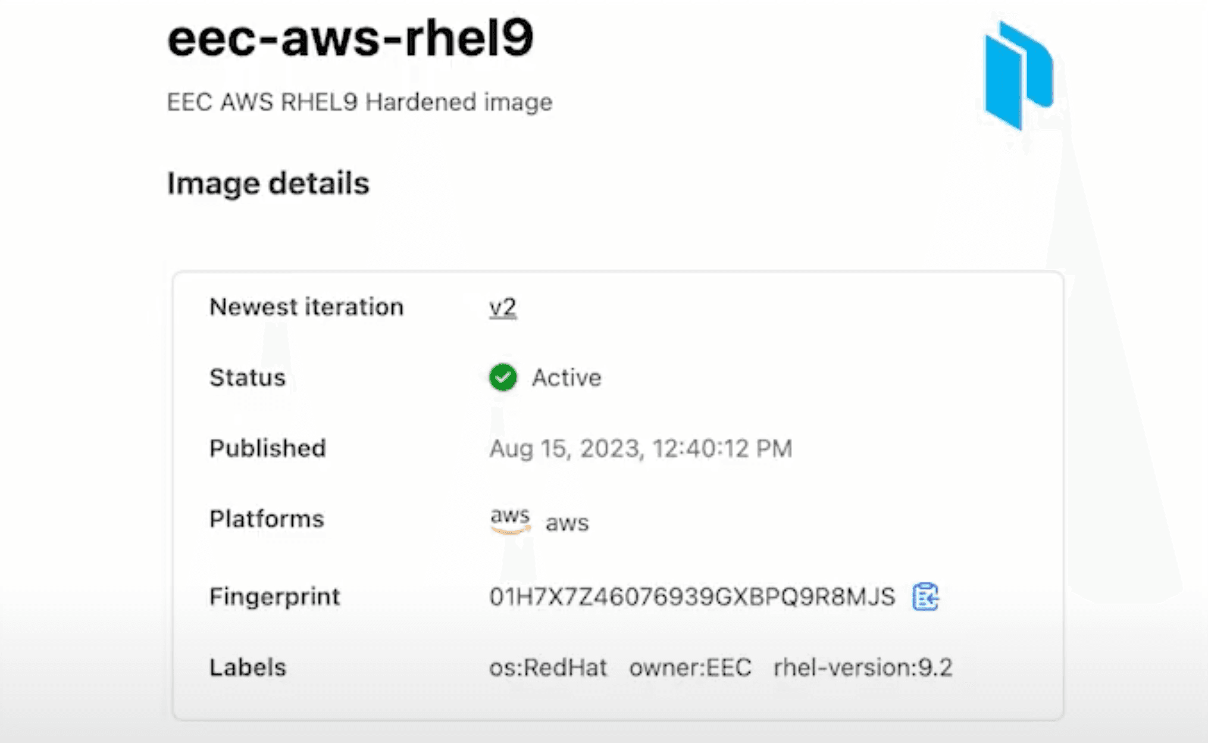The image size is (1208, 743).
Task: Select the owner:EEC label
Action: (x=690, y=667)
